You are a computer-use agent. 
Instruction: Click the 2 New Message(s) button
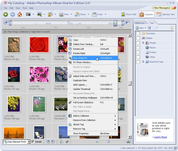(x=161, y=8)
